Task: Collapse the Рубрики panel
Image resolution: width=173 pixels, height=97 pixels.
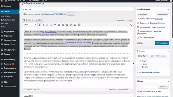Action: pos(168,51)
